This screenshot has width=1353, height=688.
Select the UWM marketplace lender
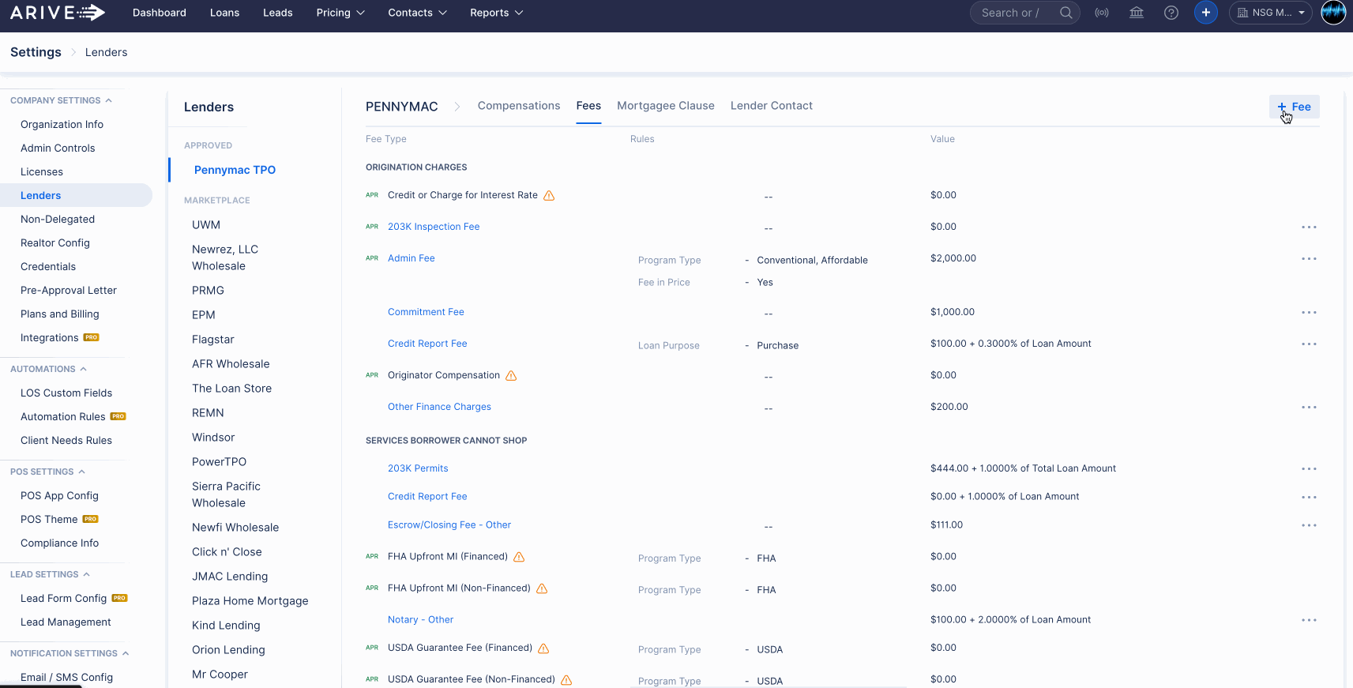tap(206, 225)
